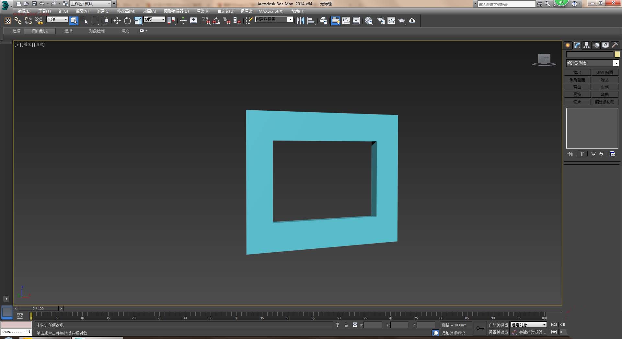
Task: Expand the 修改器列表 modifier list dropdown
Action: (616, 63)
